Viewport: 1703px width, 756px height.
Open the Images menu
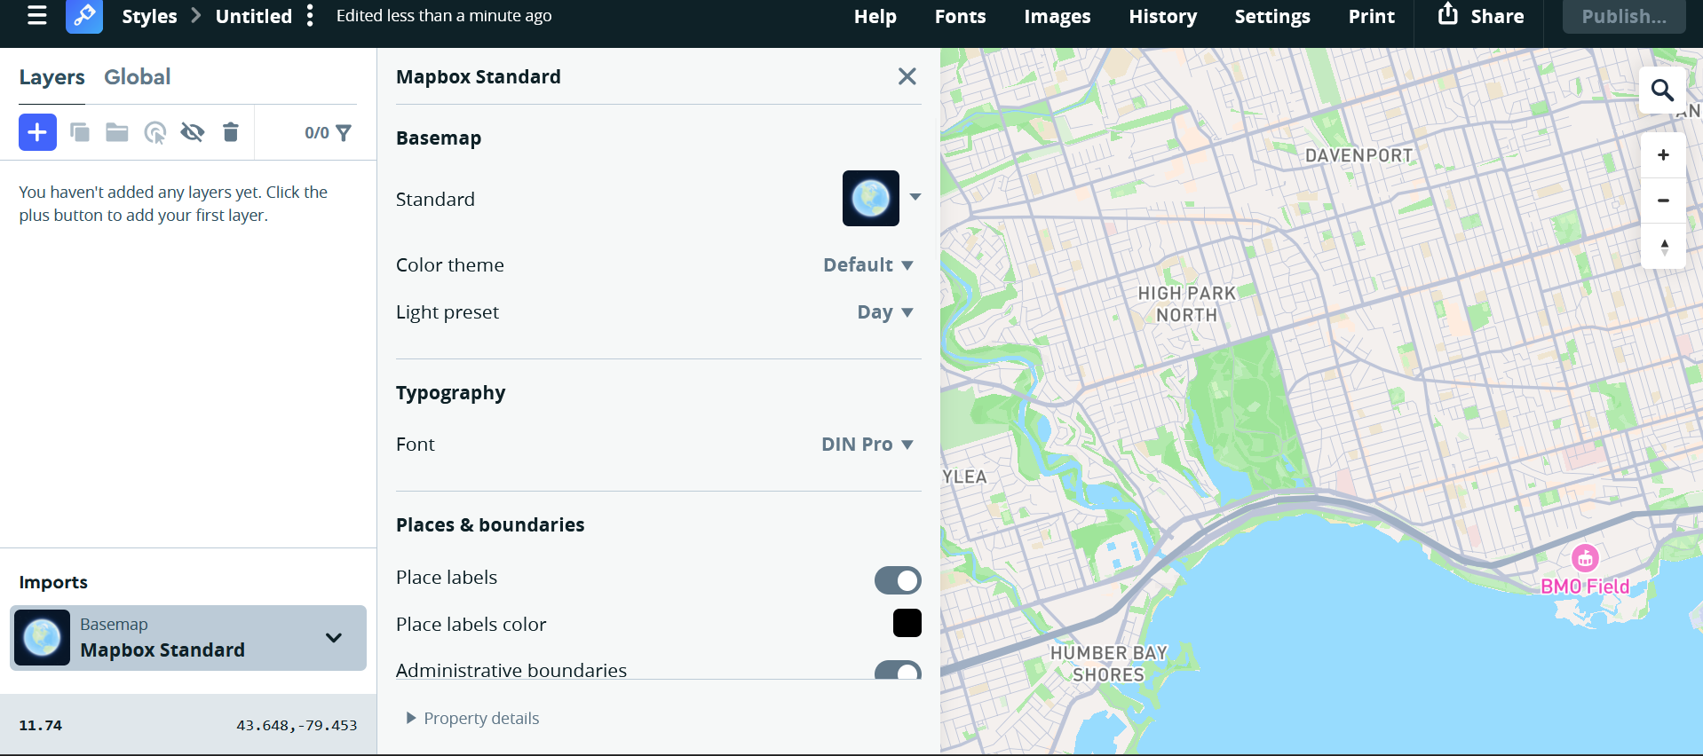[1057, 16]
